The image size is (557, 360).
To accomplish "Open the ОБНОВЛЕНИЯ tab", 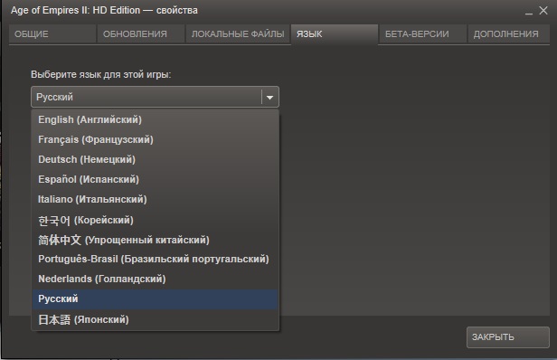I will point(140,34).
